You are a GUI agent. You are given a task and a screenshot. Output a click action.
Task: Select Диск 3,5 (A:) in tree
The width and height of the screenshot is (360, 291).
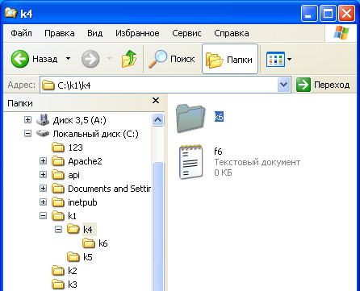[x=79, y=120]
